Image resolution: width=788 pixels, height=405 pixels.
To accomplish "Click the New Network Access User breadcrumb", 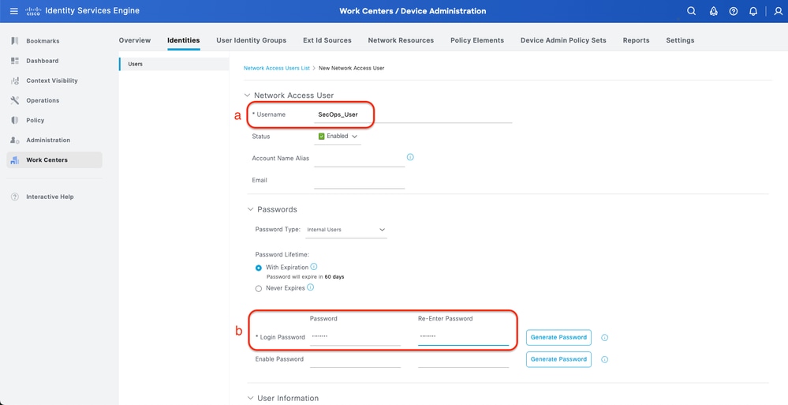I will (x=351, y=68).
